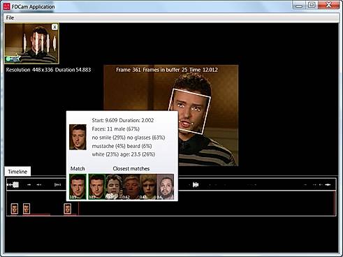Click the star icon on the video thumbnail

coord(17,58)
